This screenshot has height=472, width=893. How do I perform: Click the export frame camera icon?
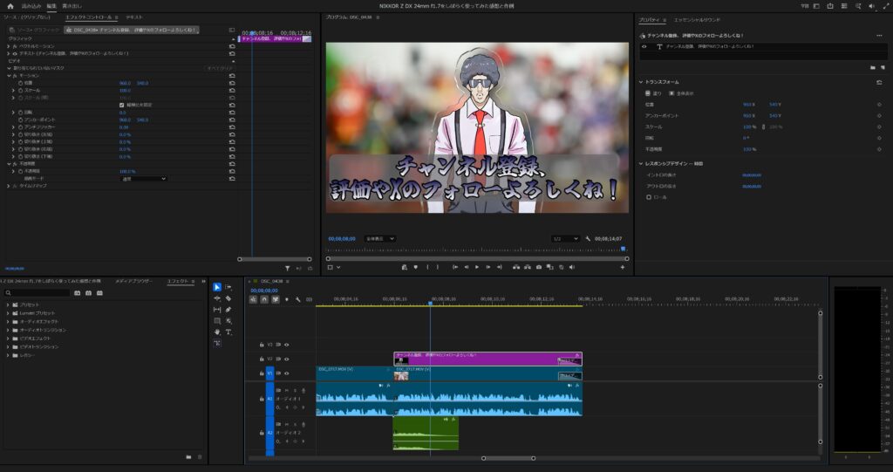pyautogui.click(x=539, y=267)
